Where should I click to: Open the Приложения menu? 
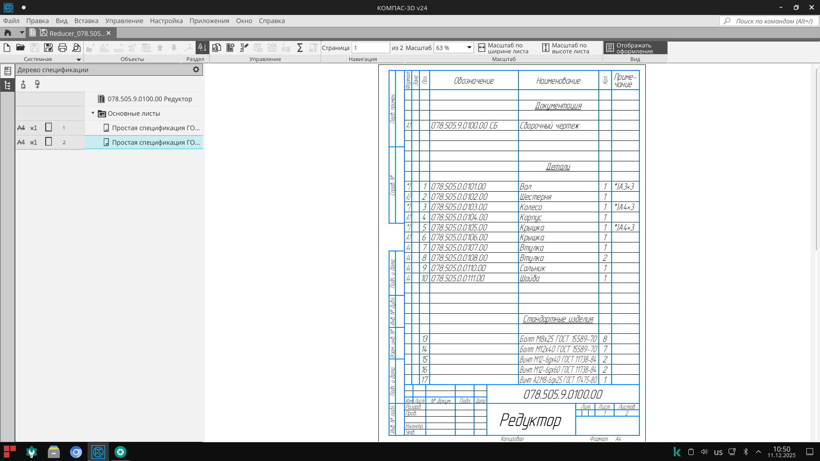(209, 20)
